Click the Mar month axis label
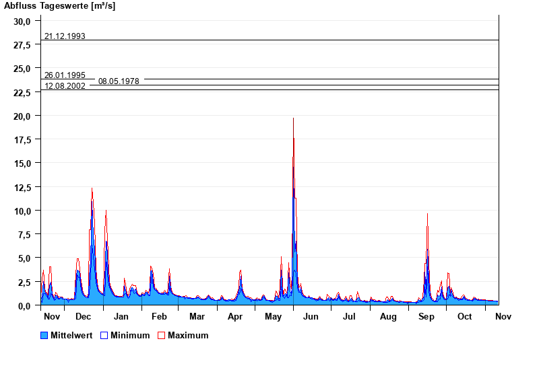 click(x=197, y=316)
